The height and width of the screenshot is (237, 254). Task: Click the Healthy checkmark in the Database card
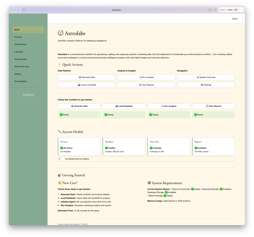[x=106, y=148]
